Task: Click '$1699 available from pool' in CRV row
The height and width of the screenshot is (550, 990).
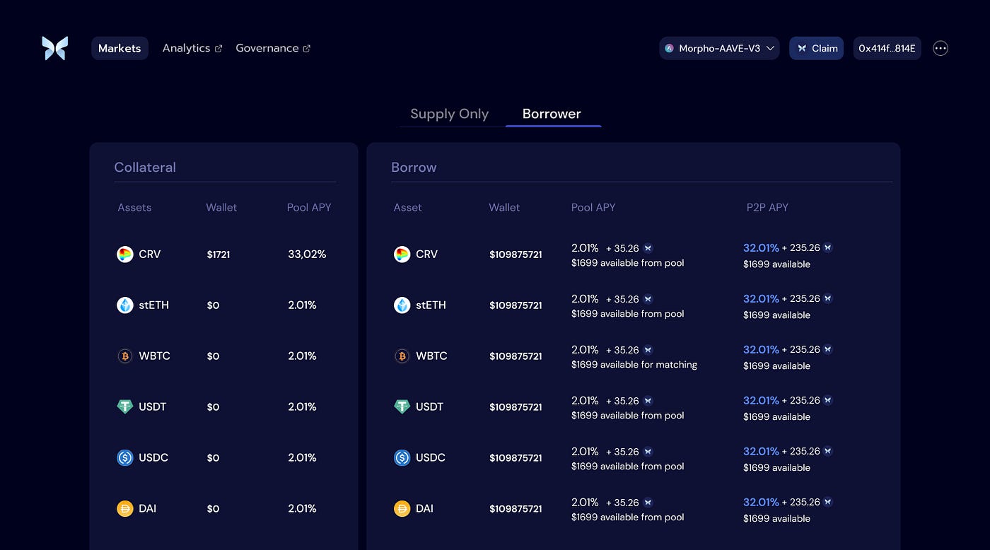Action: coord(628,263)
